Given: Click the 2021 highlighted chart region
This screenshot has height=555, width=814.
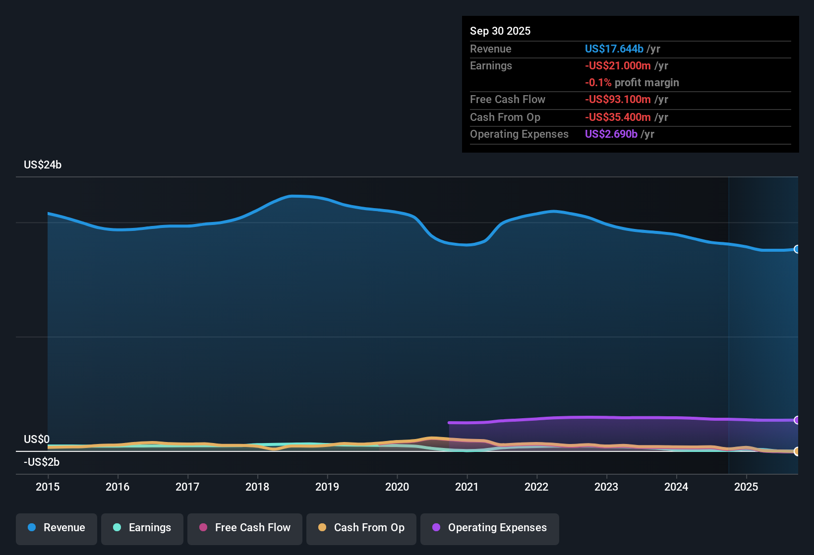Looking at the screenshot, I should point(468,322).
